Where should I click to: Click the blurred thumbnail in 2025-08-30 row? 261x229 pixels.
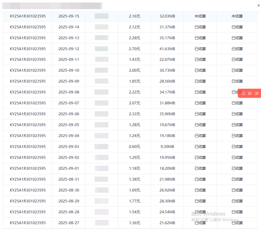point(102,190)
